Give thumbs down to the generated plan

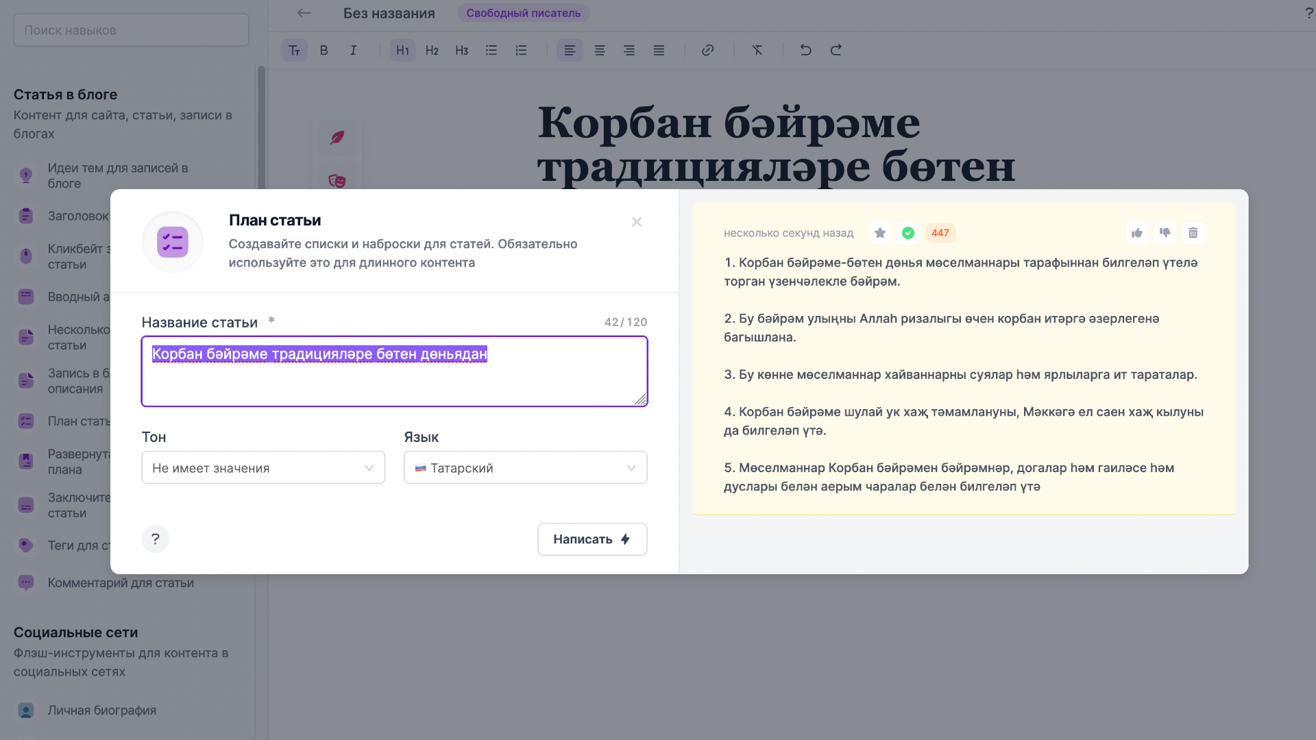(1165, 233)
